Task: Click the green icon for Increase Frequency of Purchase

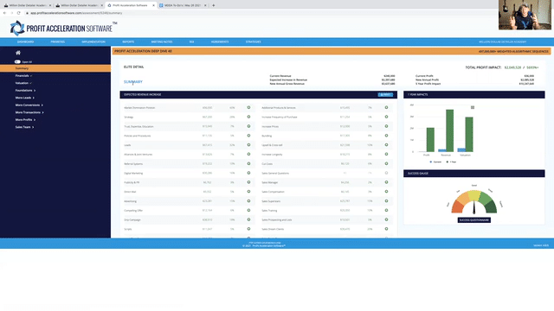Action: pyautogui.click(x=387, y=117)
